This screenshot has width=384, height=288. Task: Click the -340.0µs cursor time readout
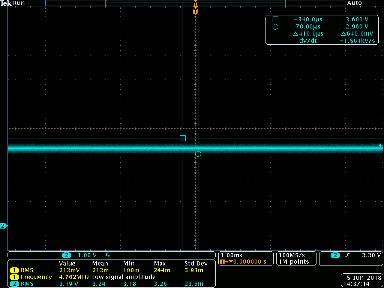pos(308,19)
